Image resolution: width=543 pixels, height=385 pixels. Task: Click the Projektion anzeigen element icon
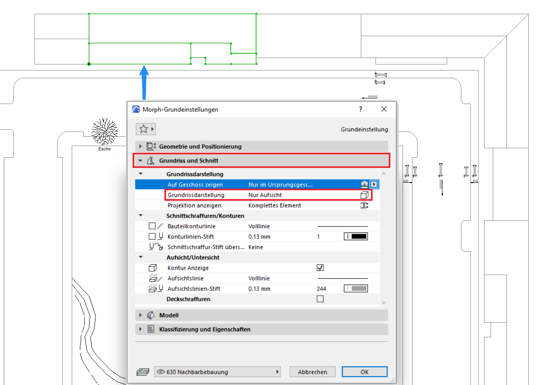[364, 205]
